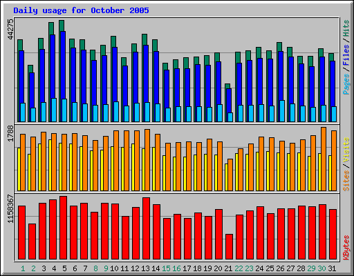The image size is (354, 276).
Task: Click day label 24 on the x-axis
Action: (259, 268)
